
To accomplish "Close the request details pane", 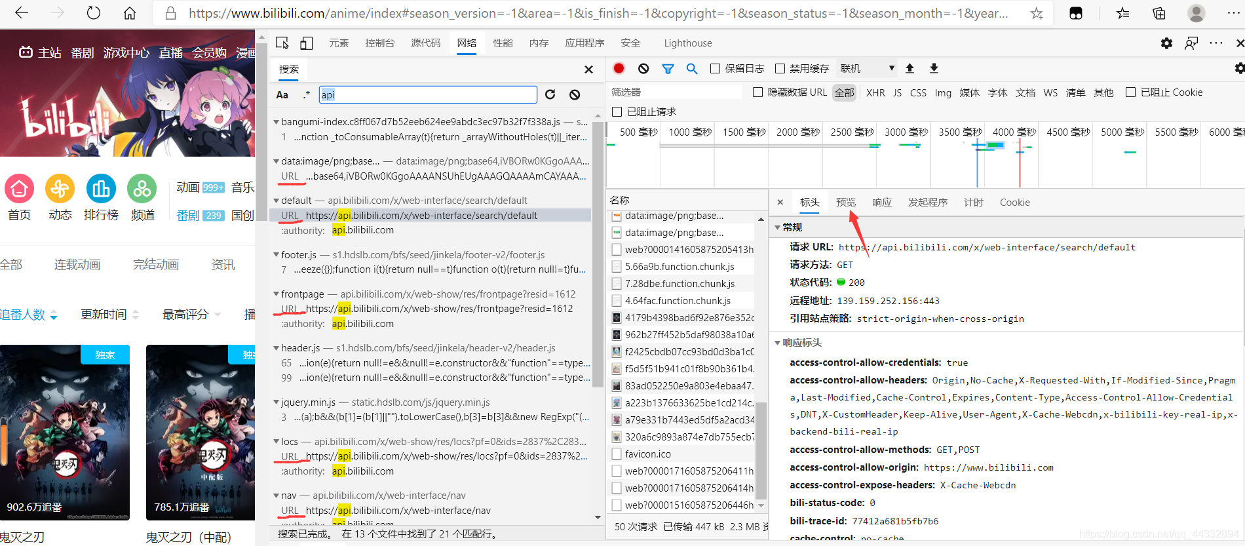I will pyautogui.click(x=780, y=202).
